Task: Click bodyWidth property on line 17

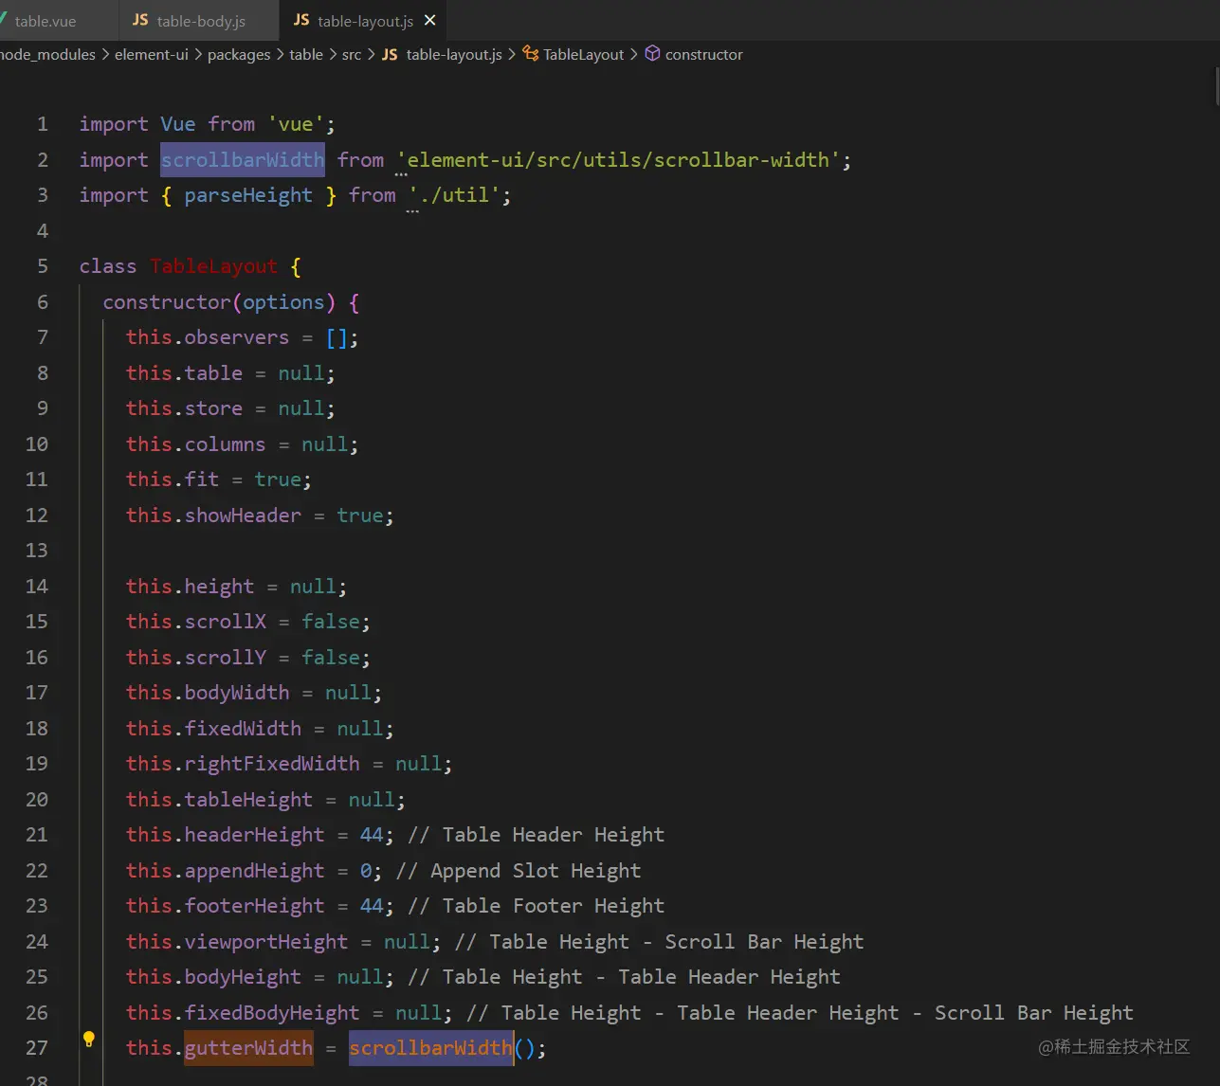Action: (x=237, y=693)
